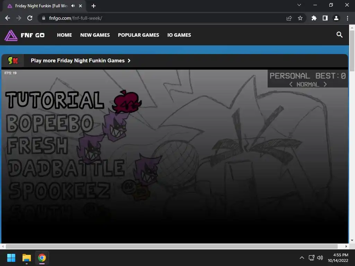Click the arrow after Play more Games
This screenshot has width=355, height=266.
pos(129,61)
